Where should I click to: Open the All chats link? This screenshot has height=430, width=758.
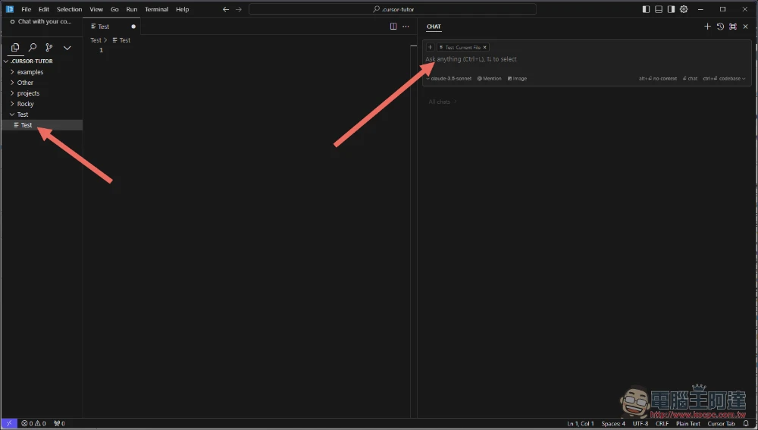point(443,102)
